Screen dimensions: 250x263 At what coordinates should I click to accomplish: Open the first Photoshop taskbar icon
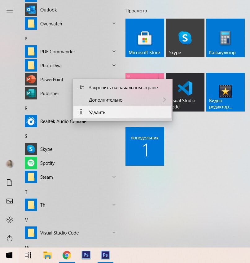[86, 255]
